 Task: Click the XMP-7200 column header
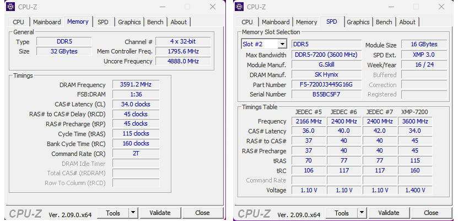click(x=415, y=112)
